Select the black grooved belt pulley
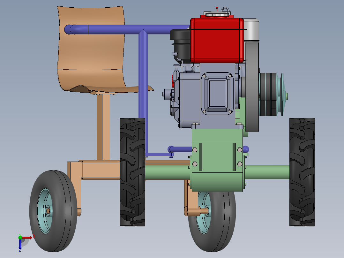Screen dimensions: 344x258 pos(268,95)
